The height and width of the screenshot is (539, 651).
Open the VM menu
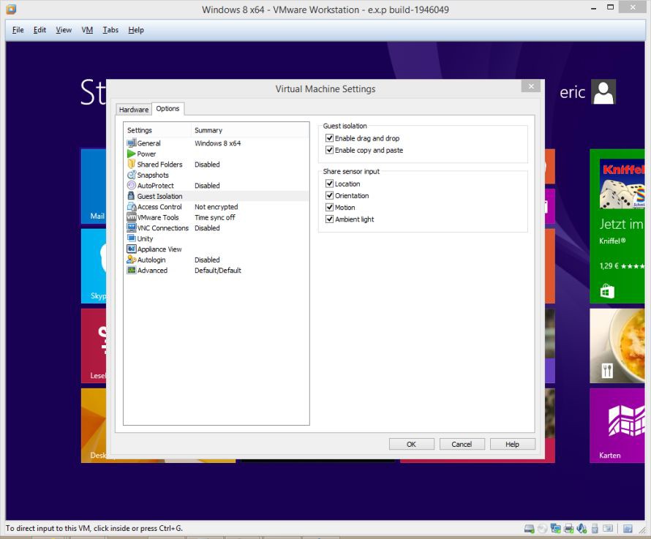[87, 30]
